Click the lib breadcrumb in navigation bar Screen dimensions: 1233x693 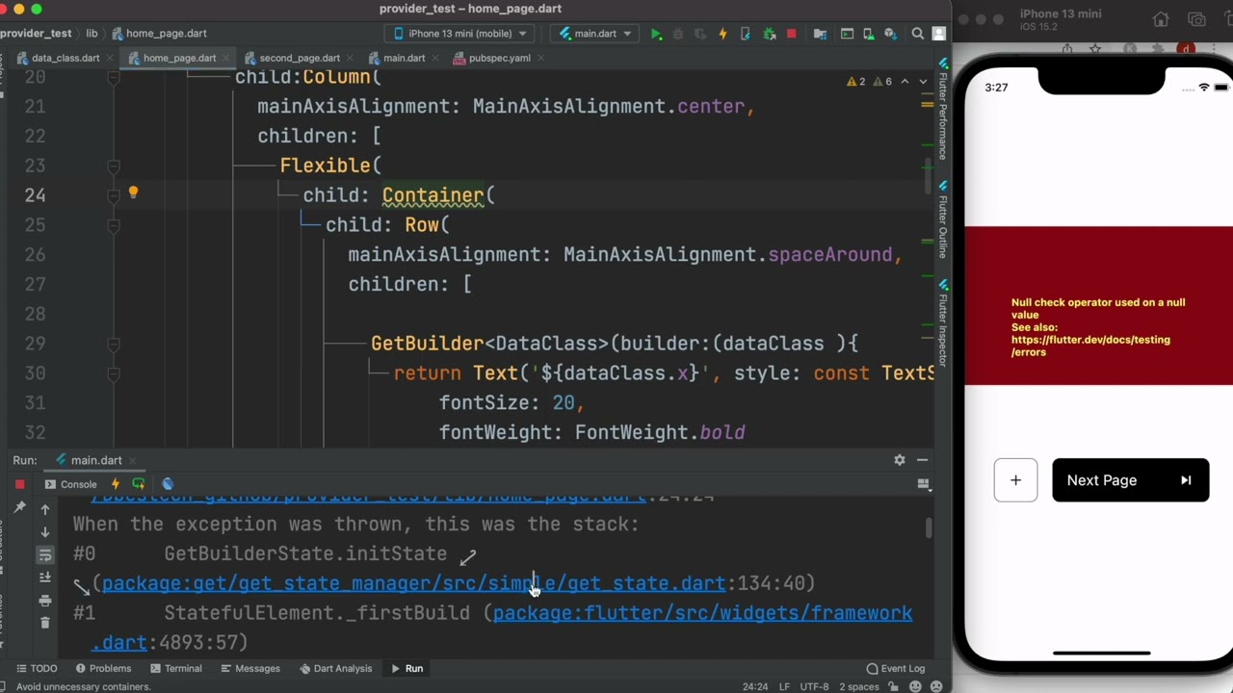coord(92,33)
